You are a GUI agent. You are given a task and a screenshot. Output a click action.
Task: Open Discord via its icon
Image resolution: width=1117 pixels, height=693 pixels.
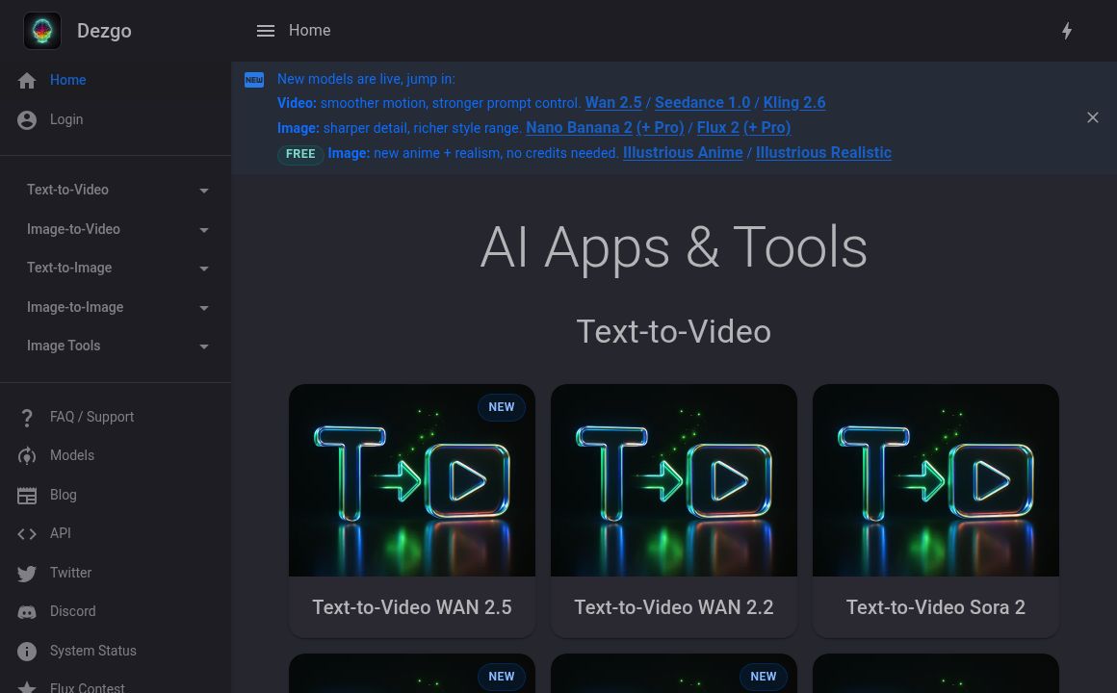[27, 612]
